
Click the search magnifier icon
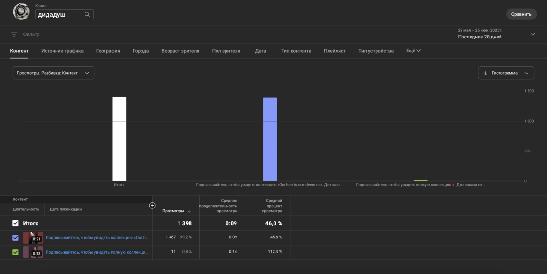(87, 14)
